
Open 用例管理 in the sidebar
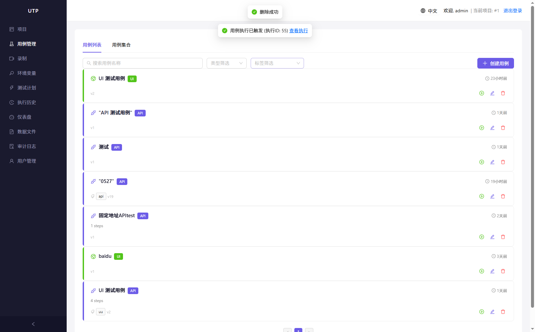pyautogui.click(x=33, y=44)
